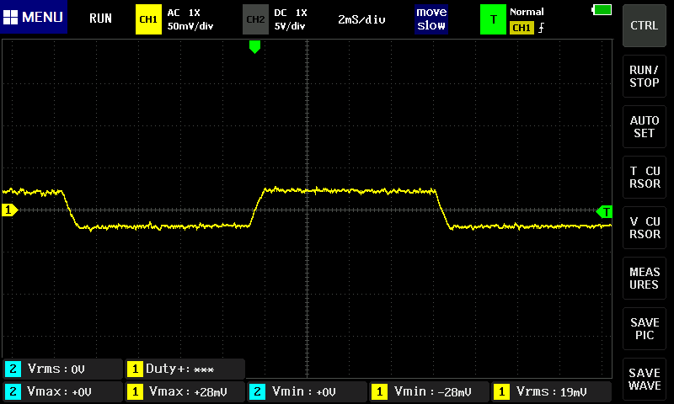The height and width of the screenshot is (404, 674).
Task: Select the channel 2 Vmax measurement
Action: [x=62, y=391]
